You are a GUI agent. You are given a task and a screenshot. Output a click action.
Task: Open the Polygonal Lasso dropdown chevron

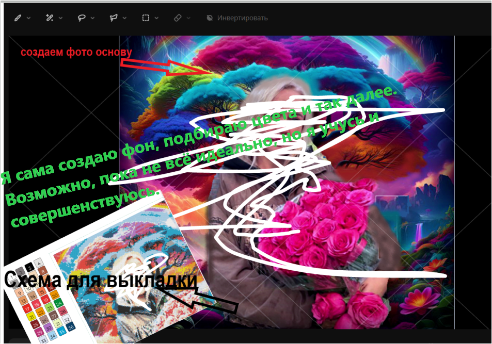click(x=125, y=18)
